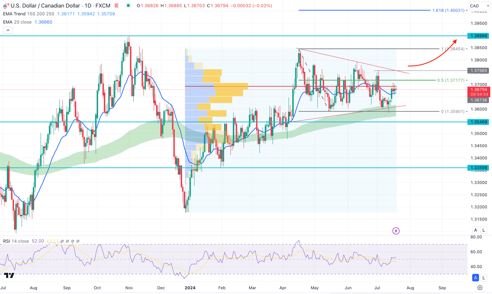492x294 pixels.
Task: Toggle log scale L on RSI pane
Action: 484,278
